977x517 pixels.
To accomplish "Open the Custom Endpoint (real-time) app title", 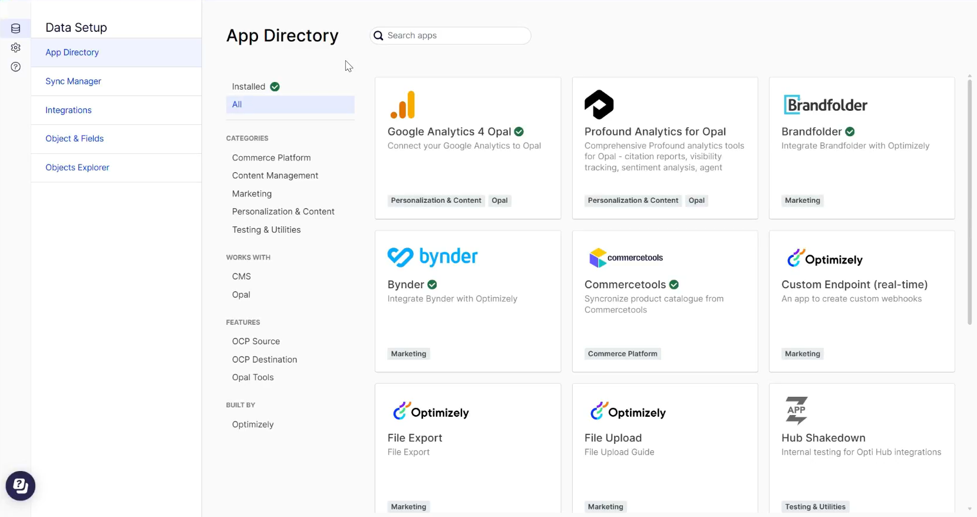I will tap(854, 285).
